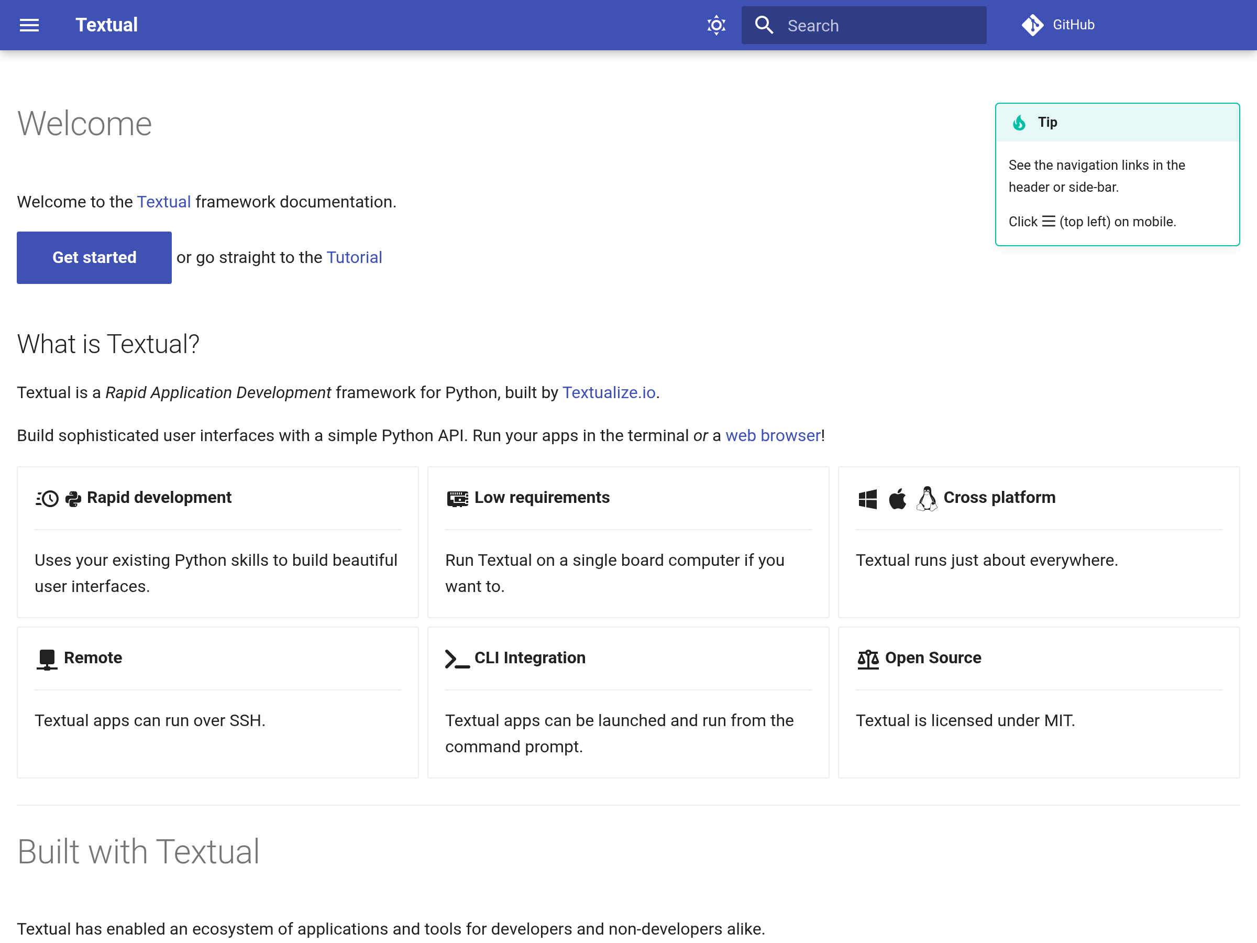Click the 'Built with Textual' heading
The width and height of the screenshot is (1257, 943).
point(138,851)
